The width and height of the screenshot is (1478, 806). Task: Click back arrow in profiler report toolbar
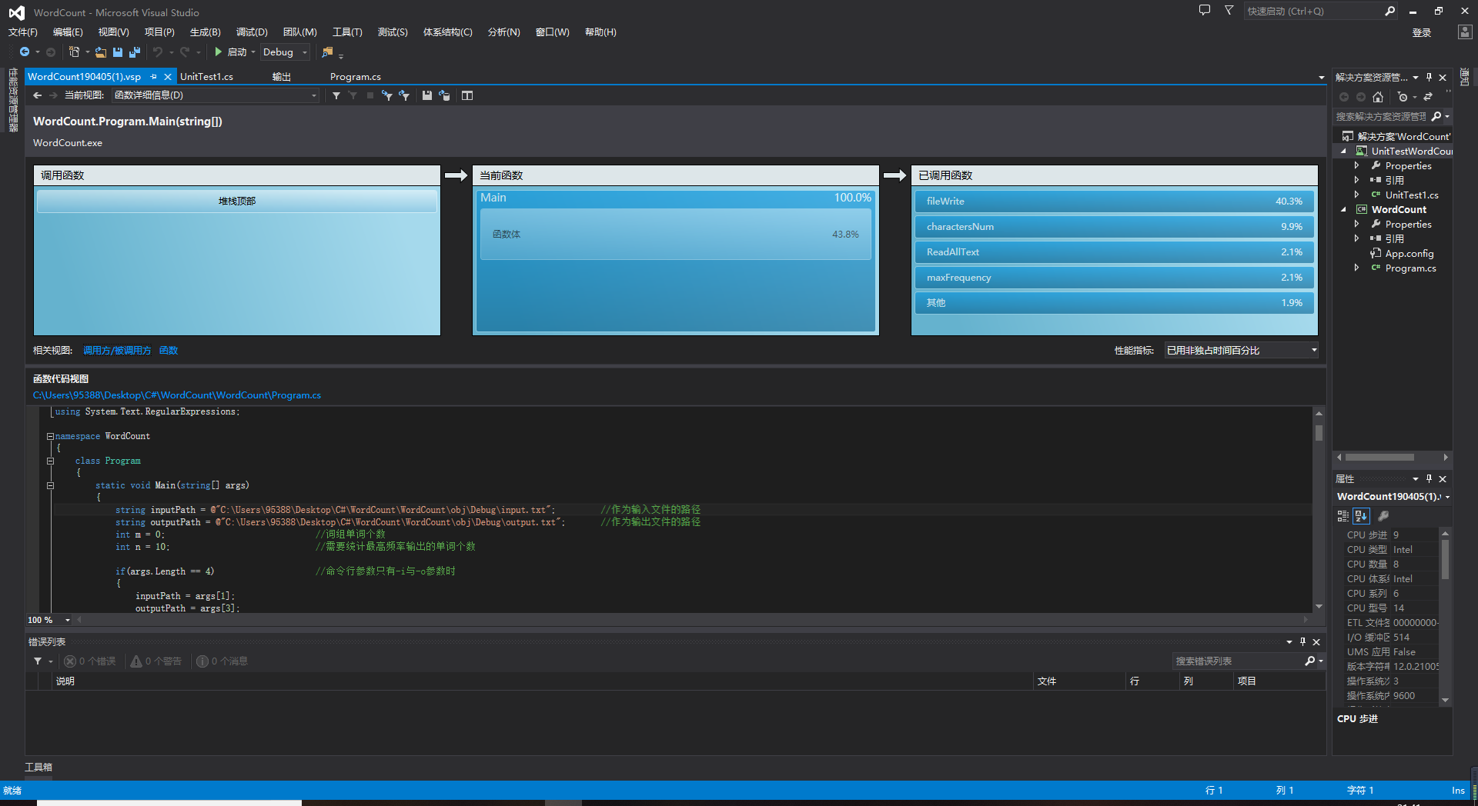coord(37,95)
